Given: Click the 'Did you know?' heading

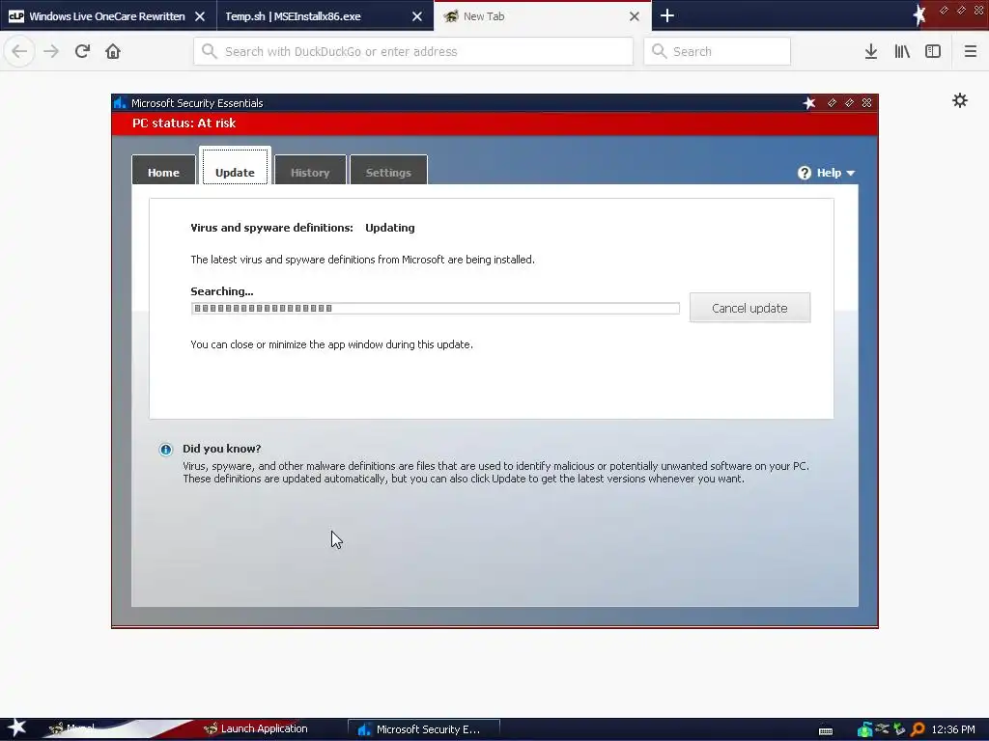Looking at the screenshot, I should tap(222, 449).
